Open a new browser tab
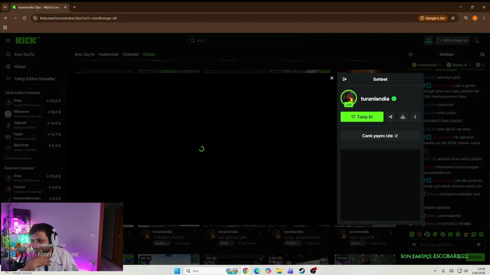The image size is (490, 275). click(x=74, y=7)
